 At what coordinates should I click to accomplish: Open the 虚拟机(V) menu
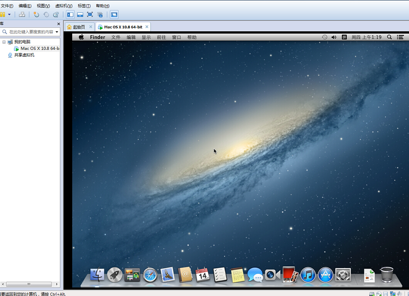(x=64, y=6)
